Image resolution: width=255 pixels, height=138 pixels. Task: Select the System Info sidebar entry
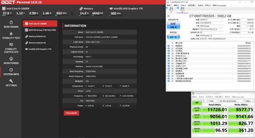tap(11, 72)
